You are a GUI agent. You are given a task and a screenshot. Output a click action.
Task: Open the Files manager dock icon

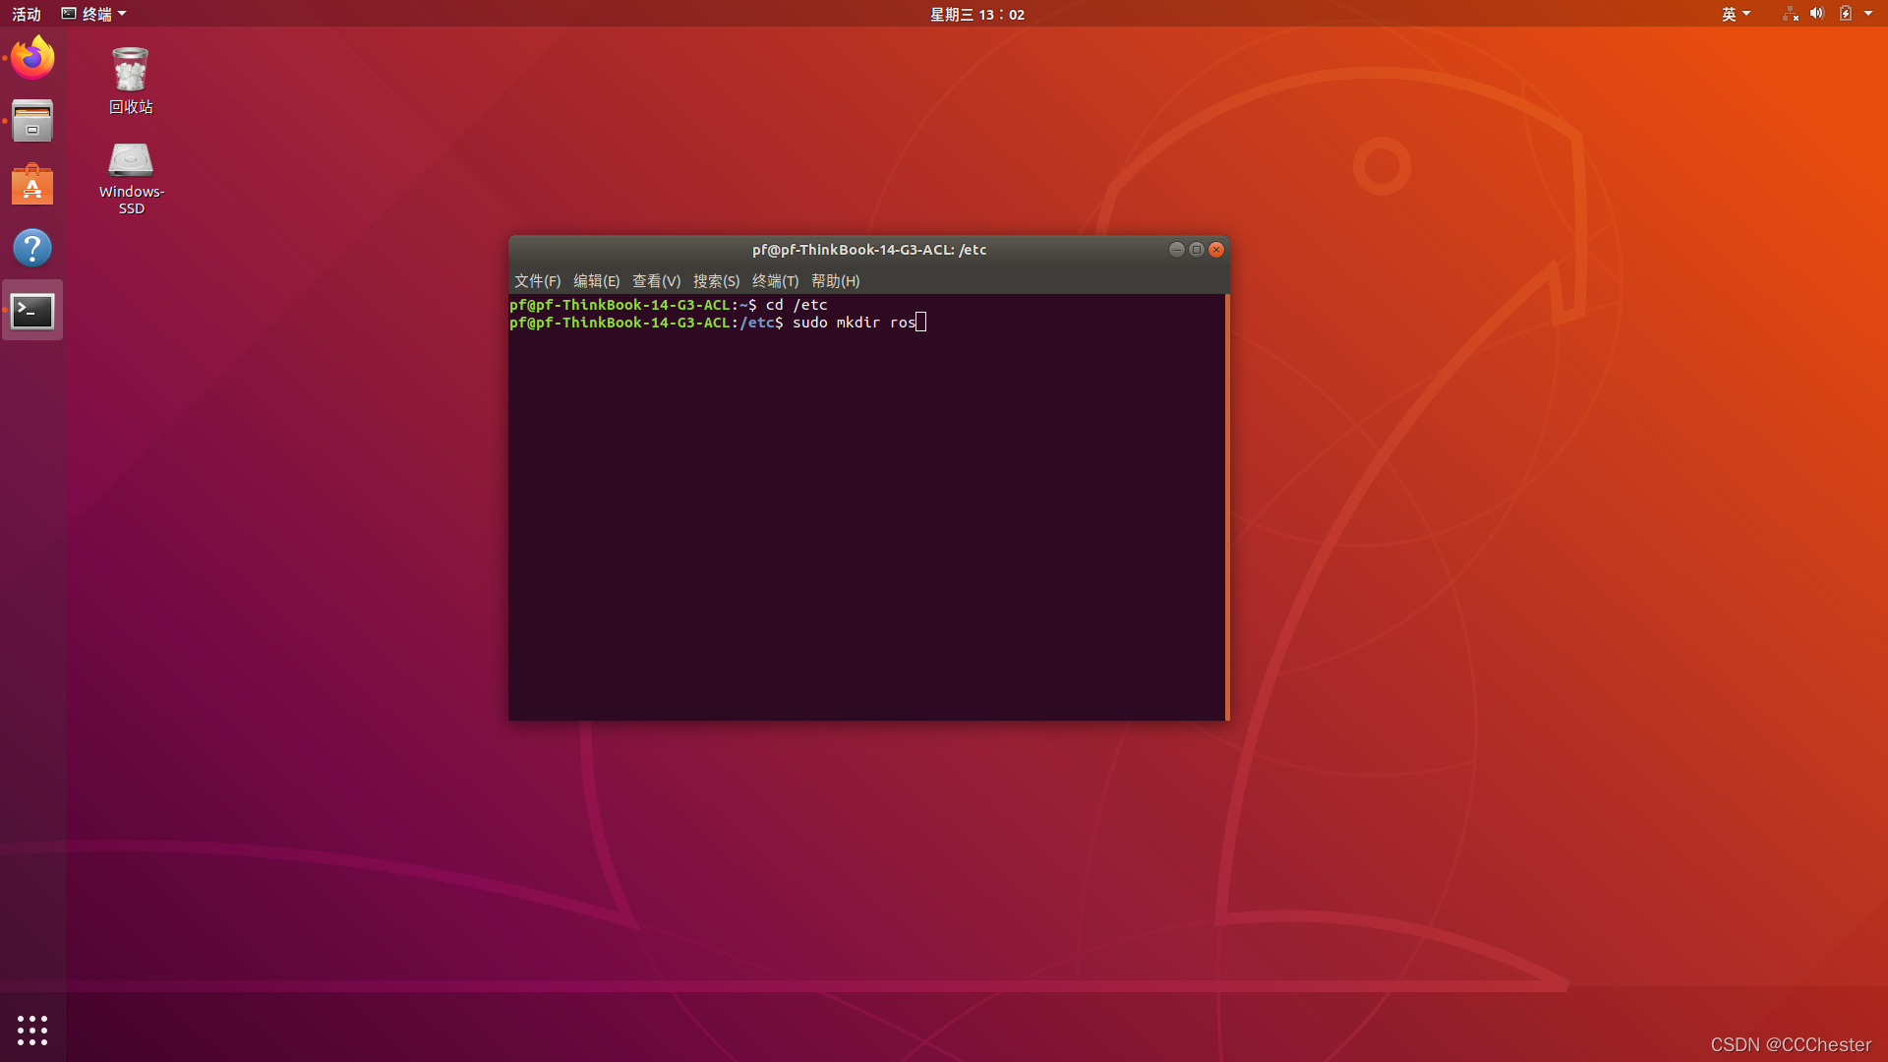click(x=32, y=121)
